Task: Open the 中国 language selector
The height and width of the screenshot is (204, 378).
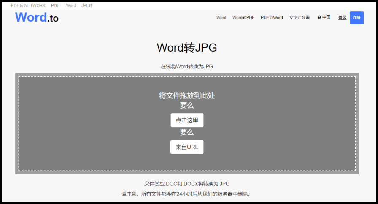Action: pos(324,17)
